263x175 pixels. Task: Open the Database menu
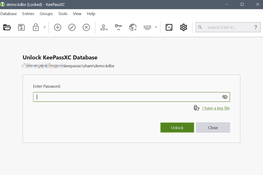coord(8,14)
